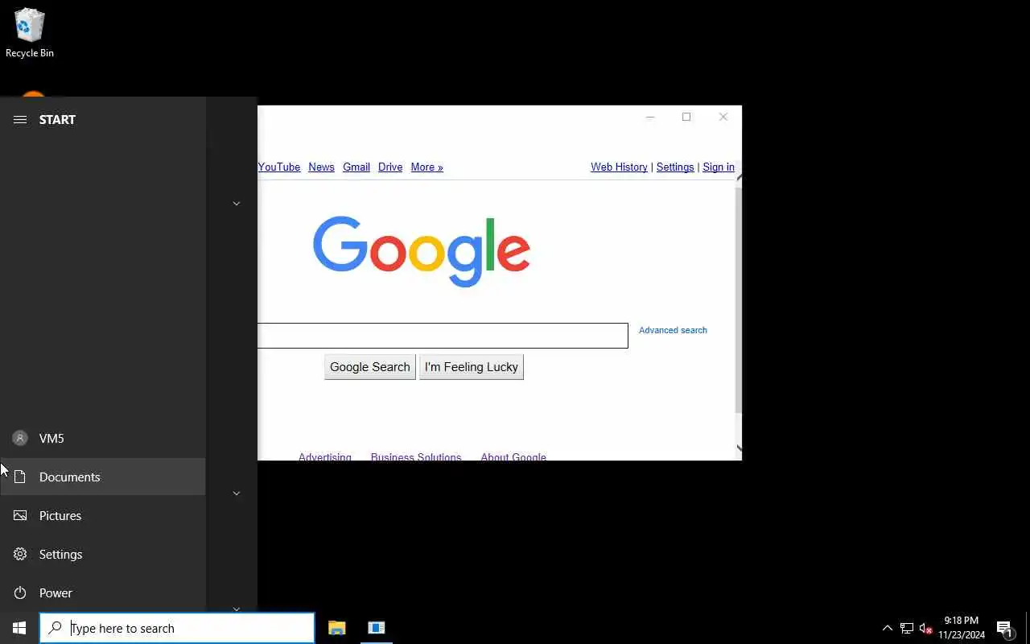Focus the 'Type here to search' box
The height and width of the screenshot is (644, 1030).
tap(177, 628)
